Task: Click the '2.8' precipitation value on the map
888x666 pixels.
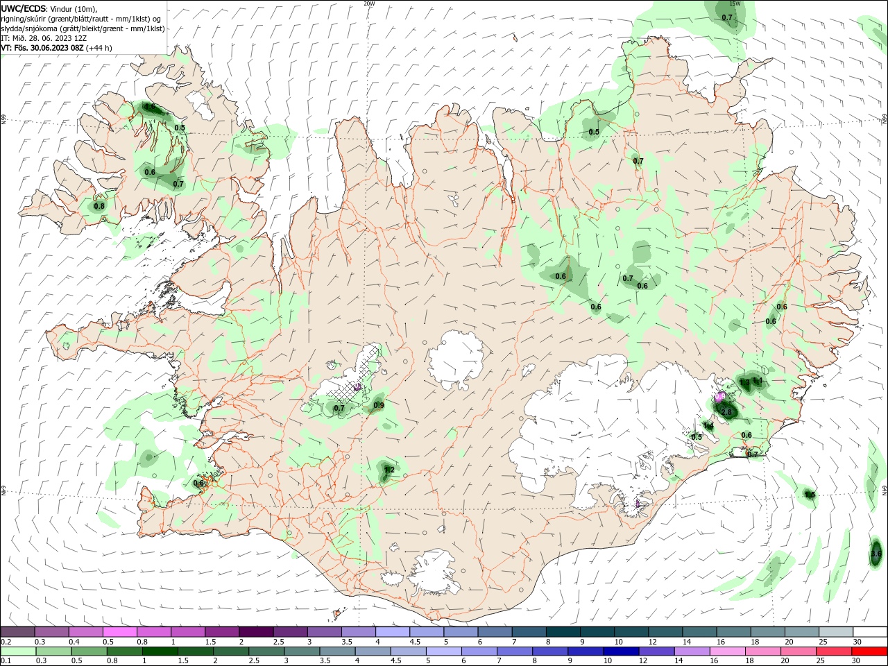Action: 727,412
